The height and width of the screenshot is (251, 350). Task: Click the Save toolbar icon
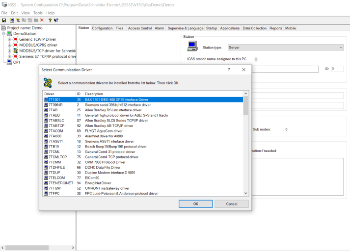pos(4,20)
